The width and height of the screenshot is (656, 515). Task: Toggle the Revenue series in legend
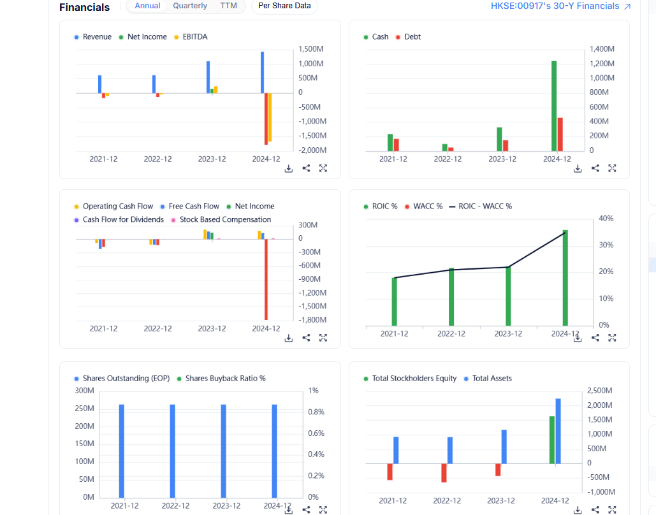pos(93,37)
